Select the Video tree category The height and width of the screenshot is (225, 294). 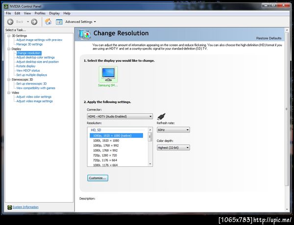click(x=15, y=92)
